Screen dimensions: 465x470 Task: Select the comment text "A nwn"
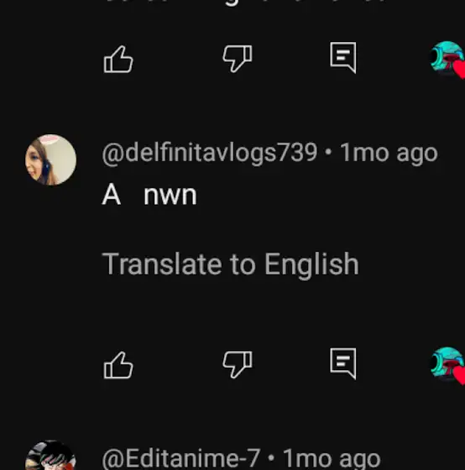click(149, 195)
